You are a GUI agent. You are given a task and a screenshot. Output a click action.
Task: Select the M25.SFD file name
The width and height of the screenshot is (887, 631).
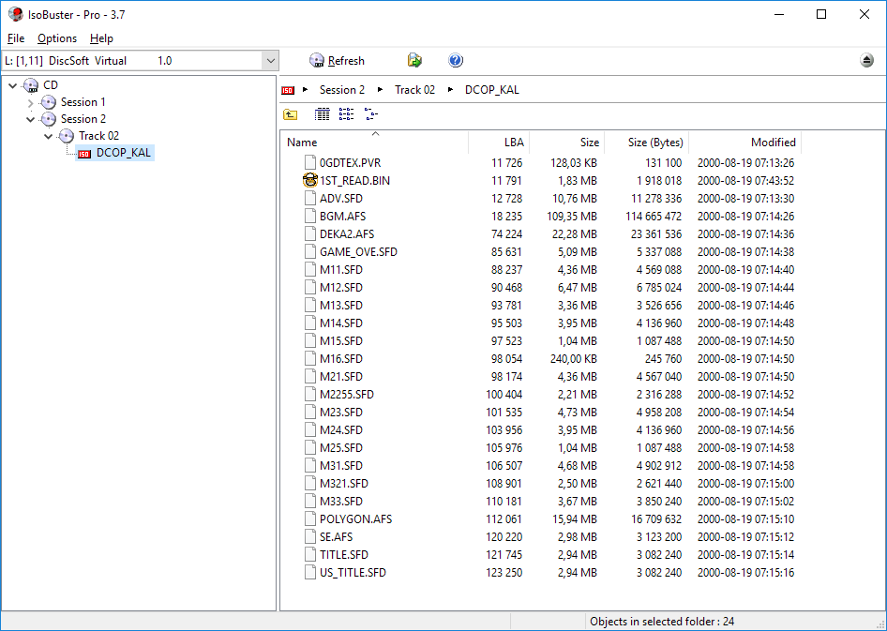pyautogui.click(x=341, y=448)
